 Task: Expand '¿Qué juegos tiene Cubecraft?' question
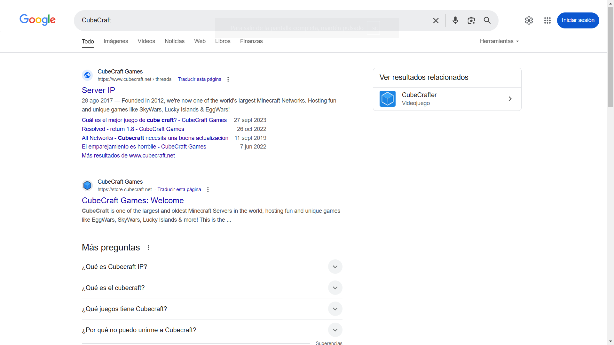[212, 309]
